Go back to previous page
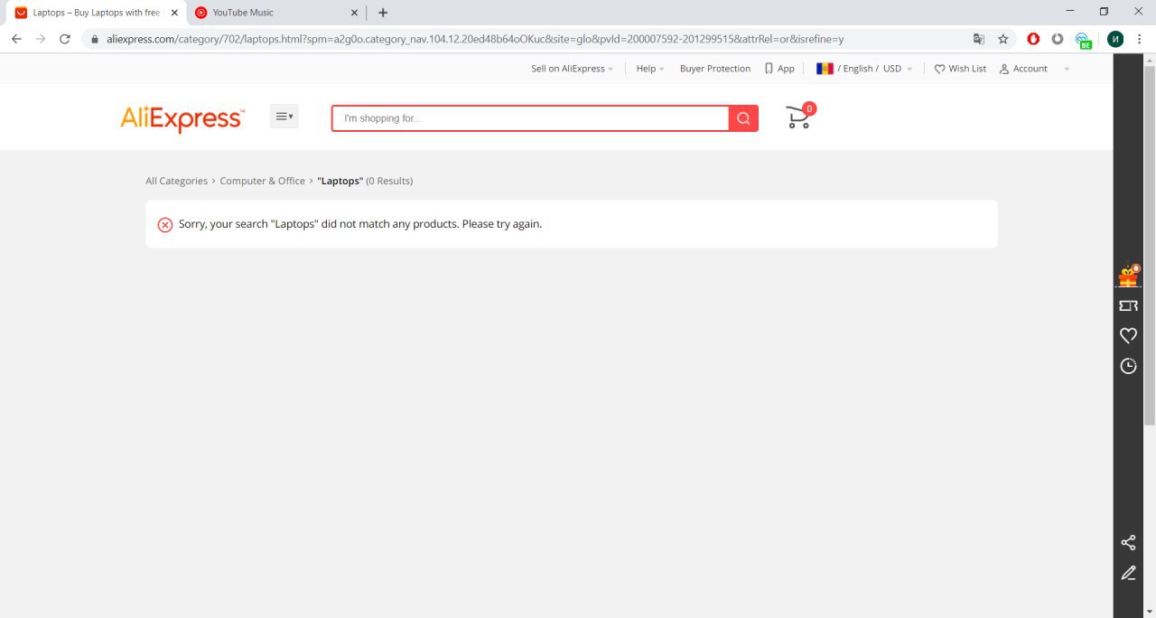The width and height of the screenshot is (1156, 618). (16, 39)
